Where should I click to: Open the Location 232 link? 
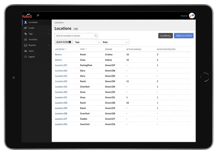pyautogui.click(x=61, y=92)
